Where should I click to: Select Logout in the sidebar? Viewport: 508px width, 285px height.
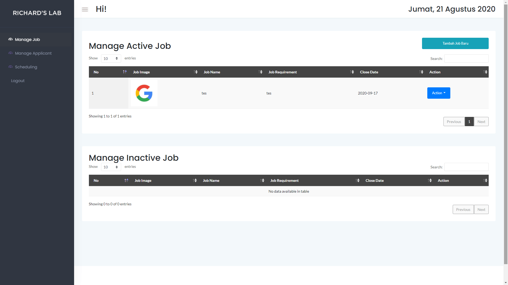[x=18, y=81]
